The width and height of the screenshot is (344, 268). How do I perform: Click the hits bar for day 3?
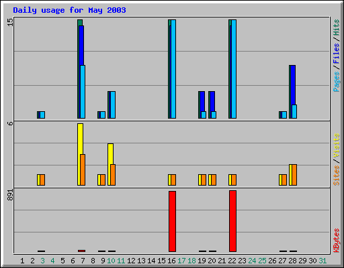tap(38, 115)
